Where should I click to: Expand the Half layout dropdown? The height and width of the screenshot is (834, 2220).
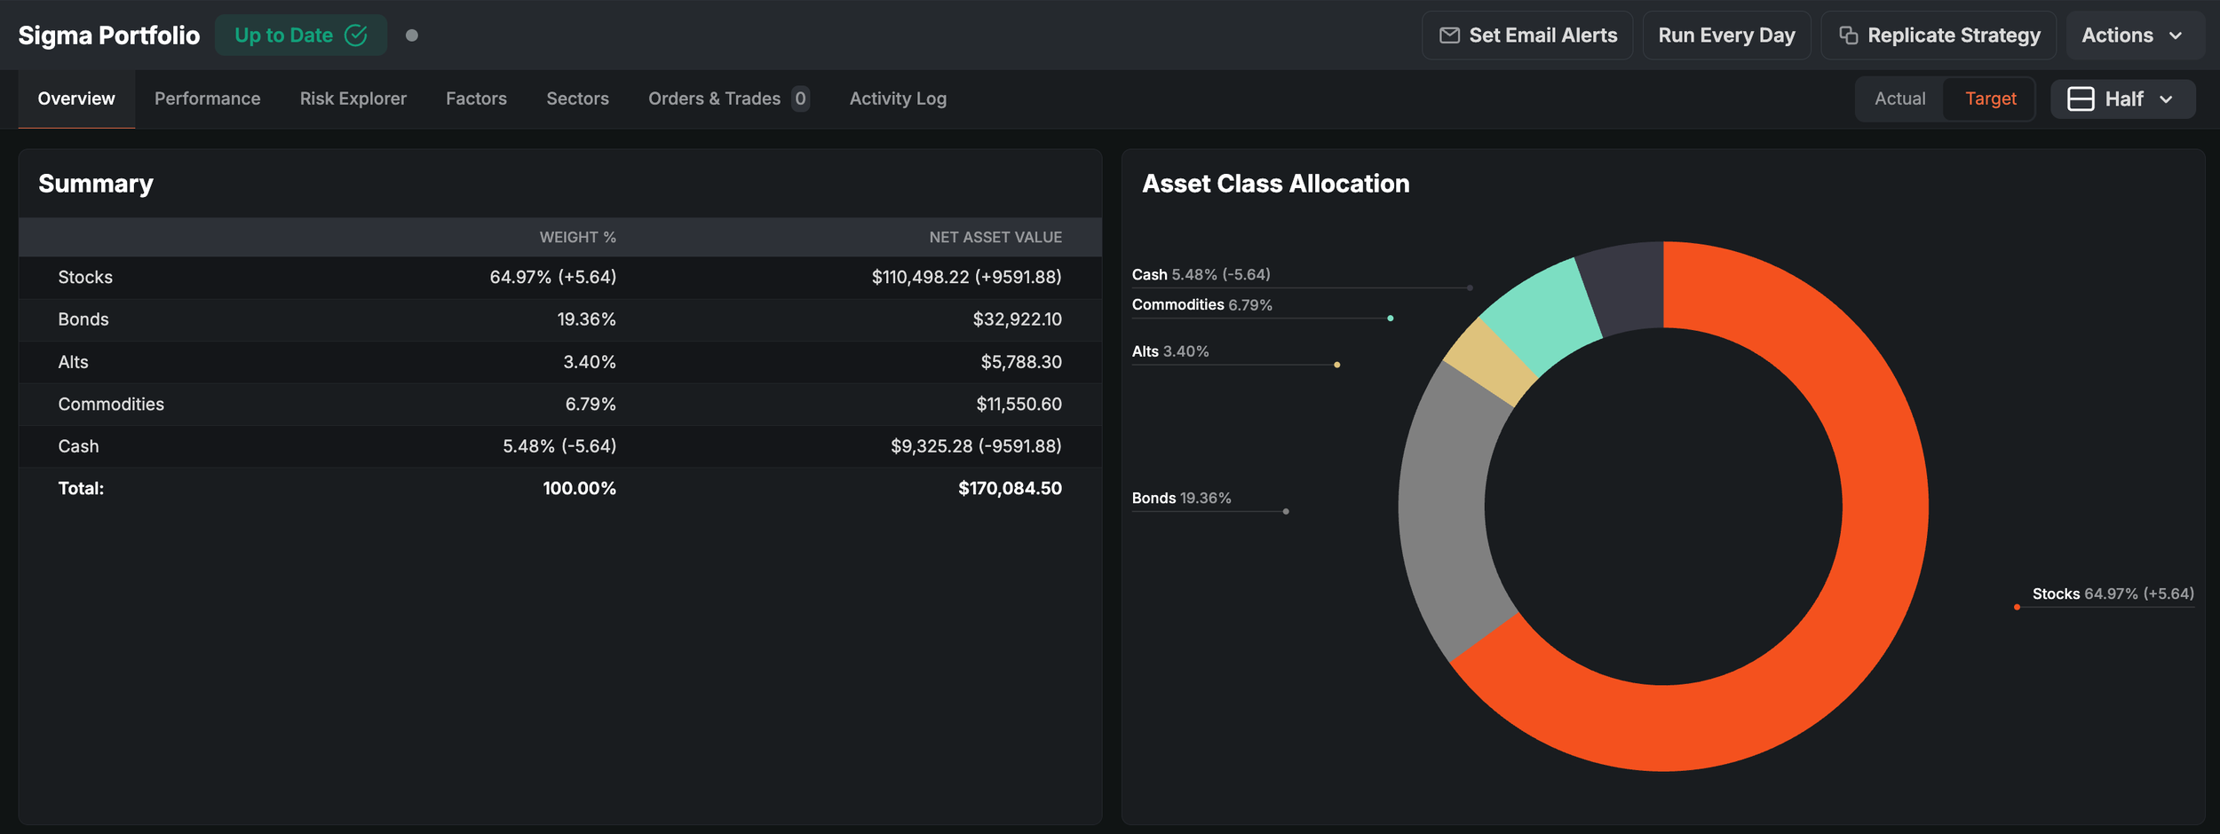coord(2123,98)
